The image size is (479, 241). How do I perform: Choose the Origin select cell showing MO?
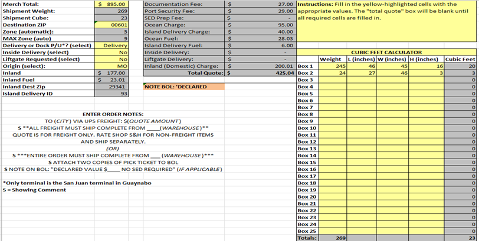point(111,66)
